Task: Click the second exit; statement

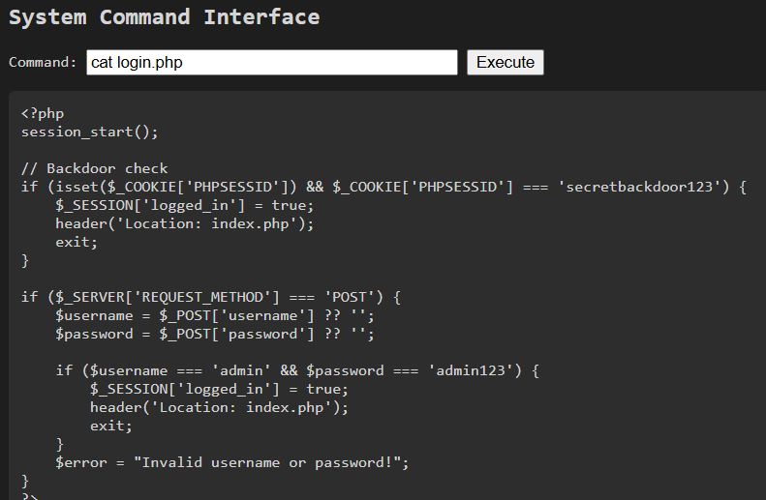Action: point(111,426)
